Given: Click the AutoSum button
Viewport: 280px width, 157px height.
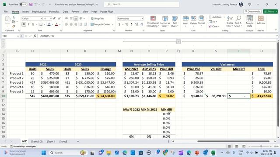Looking at the screenshot, I should [215, 17].
